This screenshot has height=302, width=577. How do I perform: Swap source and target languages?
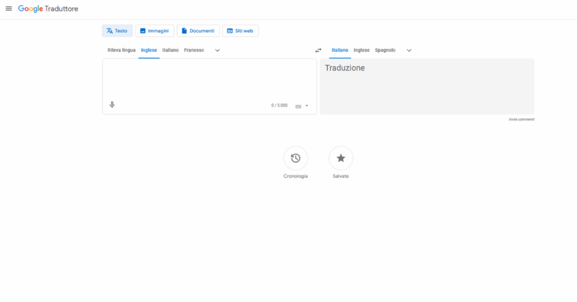pos(318,50)
